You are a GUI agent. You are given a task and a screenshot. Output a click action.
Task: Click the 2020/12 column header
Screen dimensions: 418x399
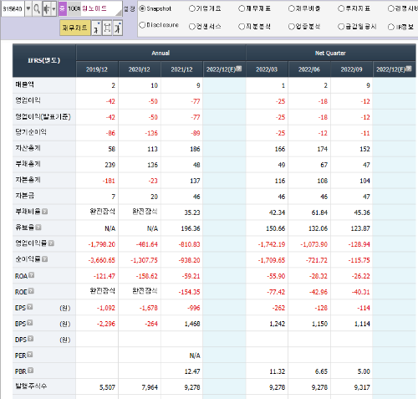(140, 69)
